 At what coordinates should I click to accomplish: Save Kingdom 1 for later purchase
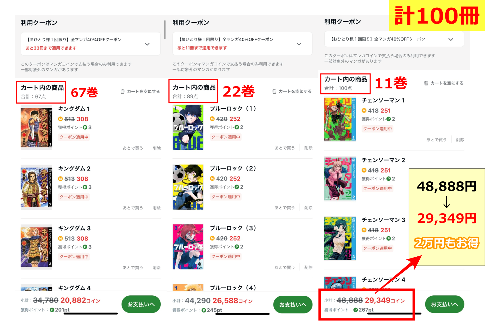(x=133, y=148)
